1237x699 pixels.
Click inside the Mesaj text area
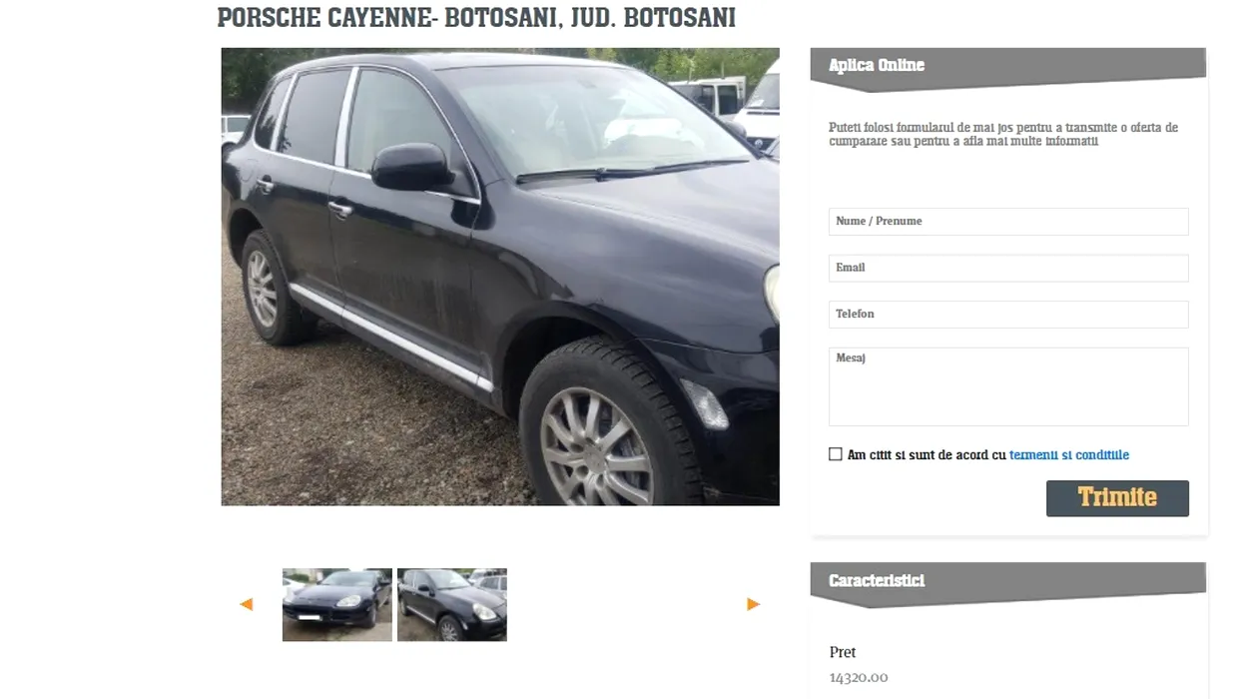pyautogui.click(x=1008, y=386)
